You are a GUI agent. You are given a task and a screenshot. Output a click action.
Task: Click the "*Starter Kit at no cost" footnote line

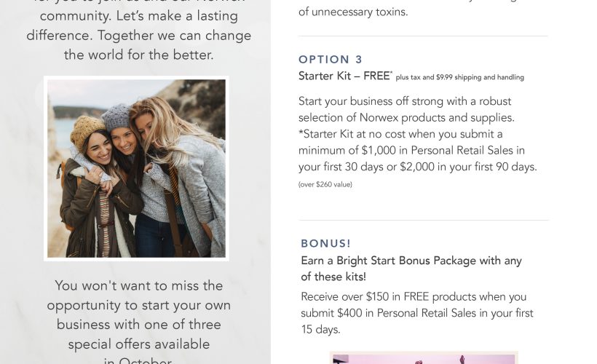pos(400,134)
